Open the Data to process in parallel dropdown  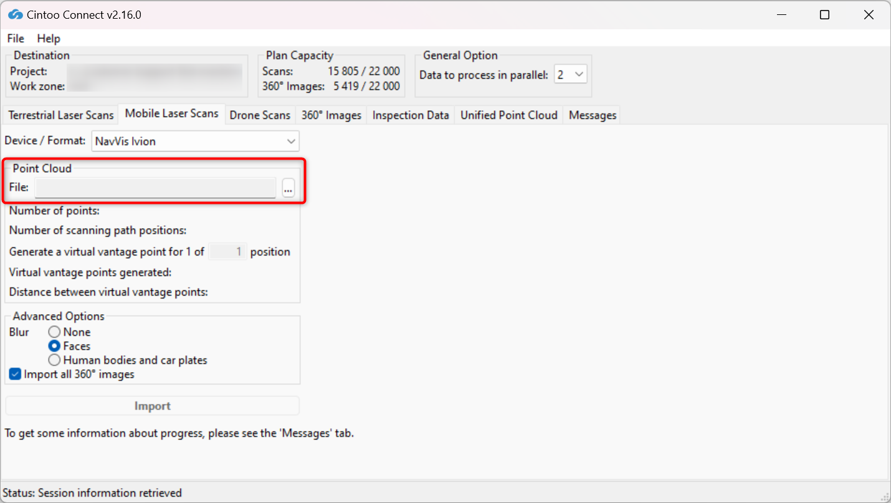pos(570,75)
